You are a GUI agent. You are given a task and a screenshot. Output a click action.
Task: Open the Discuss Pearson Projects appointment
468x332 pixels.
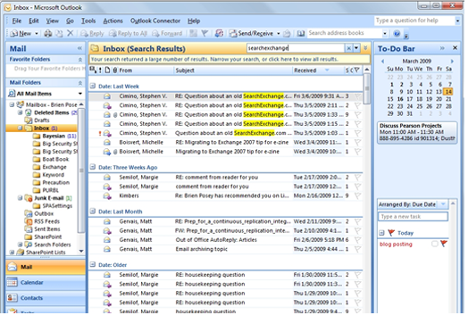click(417, 132)
